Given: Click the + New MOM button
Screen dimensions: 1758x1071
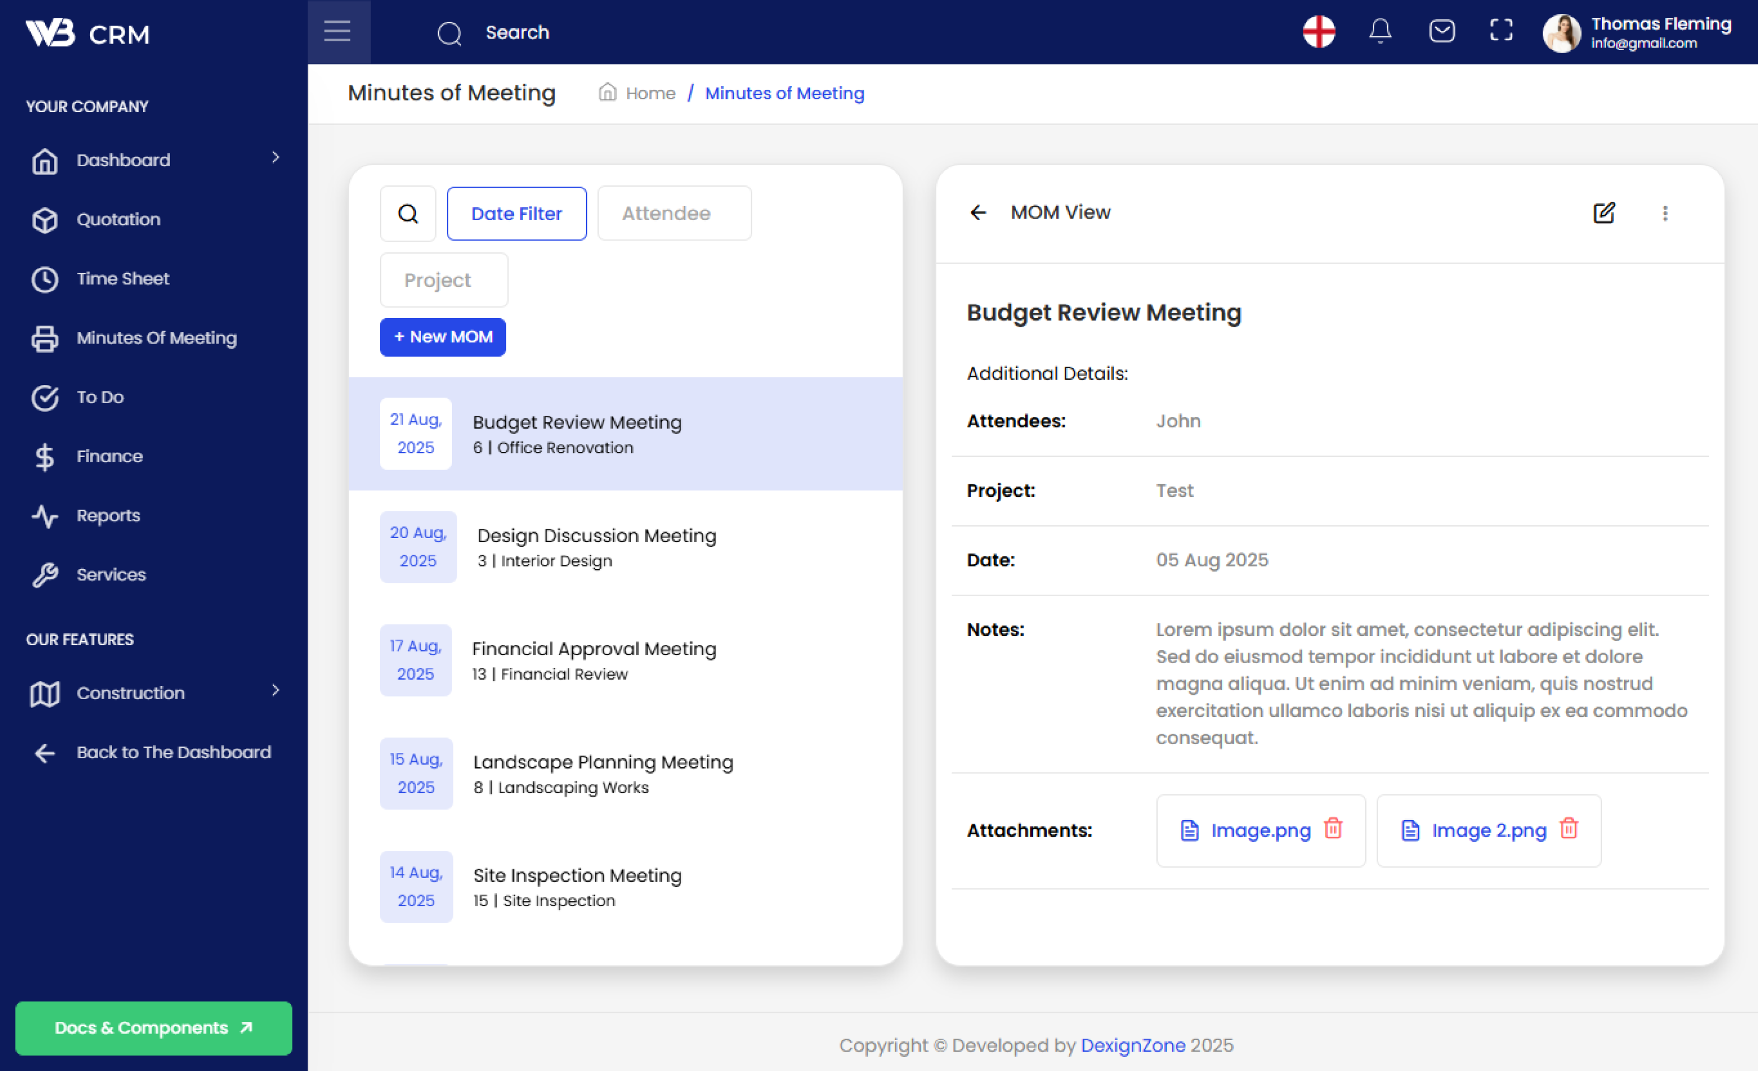Looking at the screenshot, I should pyautogui.click(x=442, y=337).
